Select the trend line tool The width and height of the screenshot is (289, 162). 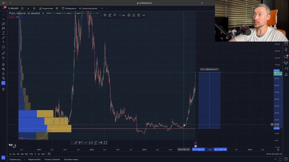click(4, 19)
